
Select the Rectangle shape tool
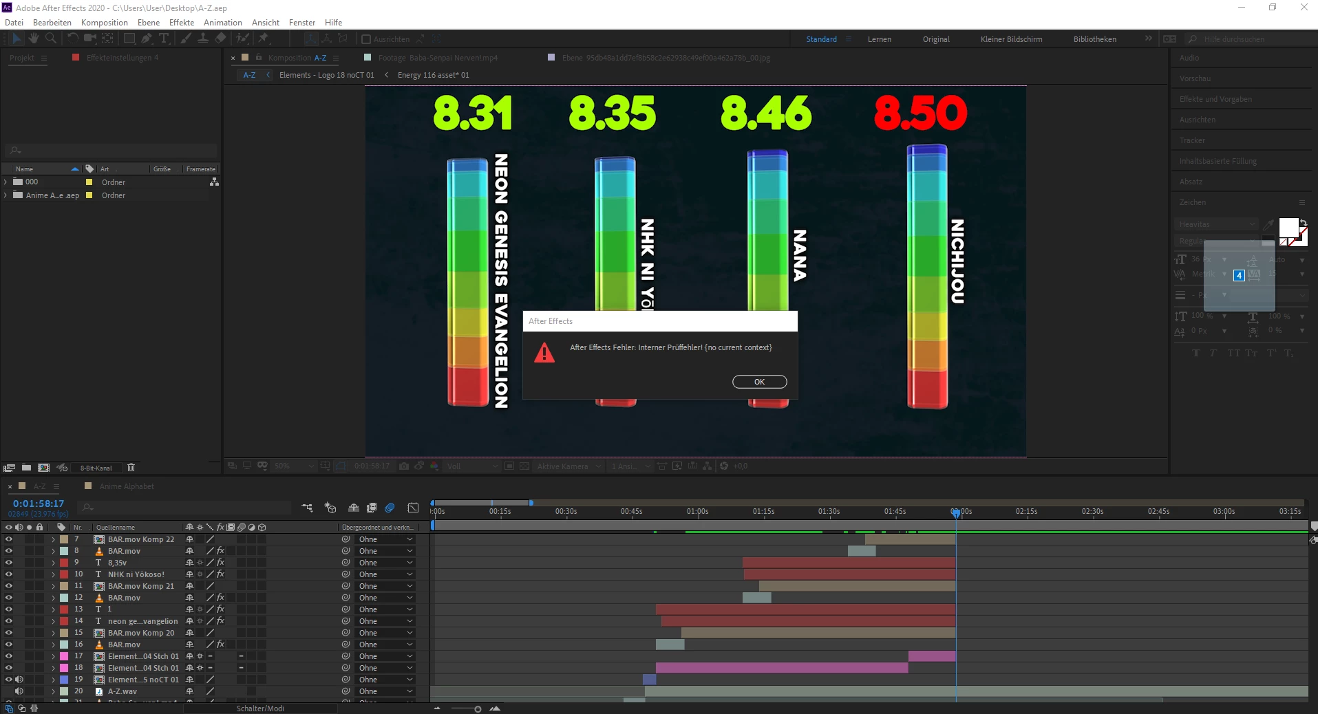(129, 39)
